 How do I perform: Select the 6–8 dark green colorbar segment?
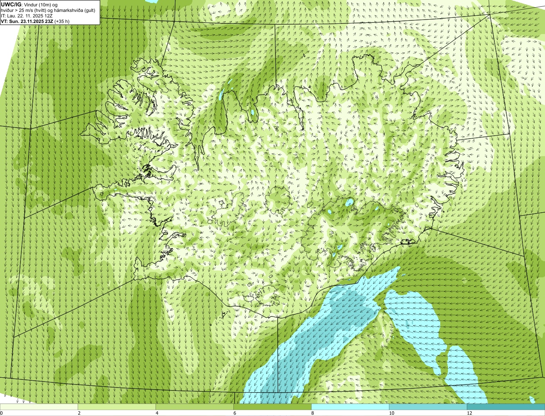click(273, 407)
